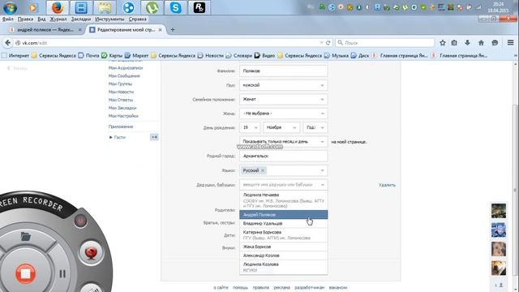This screenshot has height=292, width=519.
Task: Pause the screen recording
Action: (62, 274)
